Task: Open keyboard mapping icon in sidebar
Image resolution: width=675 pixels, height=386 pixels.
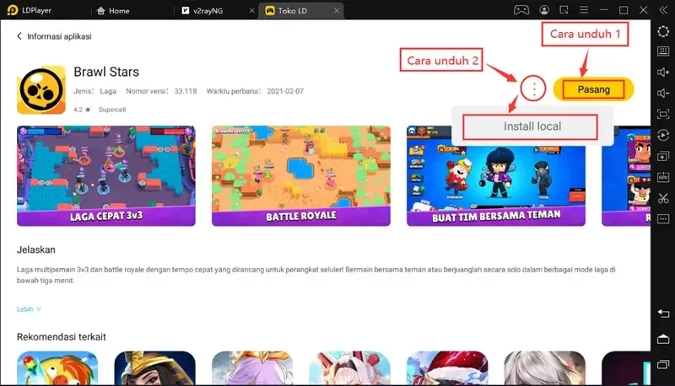Action: [x=663, y=51]
